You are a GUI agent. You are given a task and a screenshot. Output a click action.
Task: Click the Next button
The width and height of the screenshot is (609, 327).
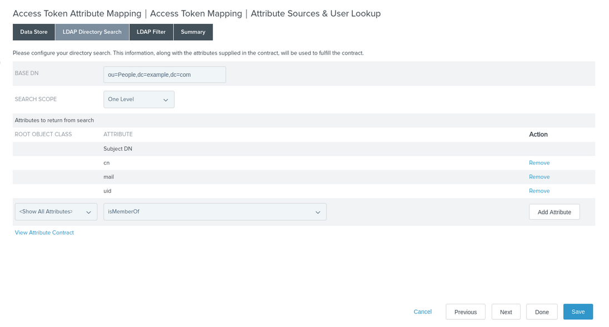[506, 311]
